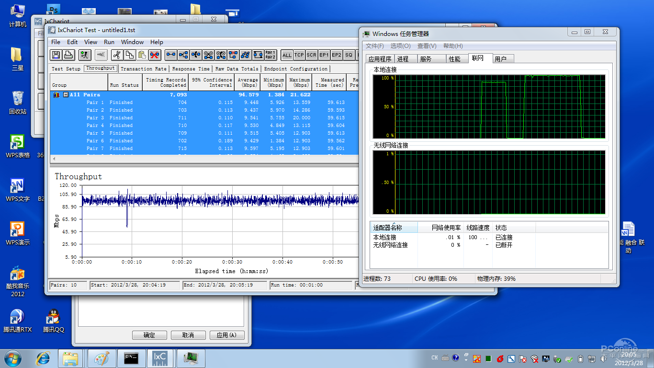
Task: Open the Help menu in IxChariot
Action: pos(157,42)
